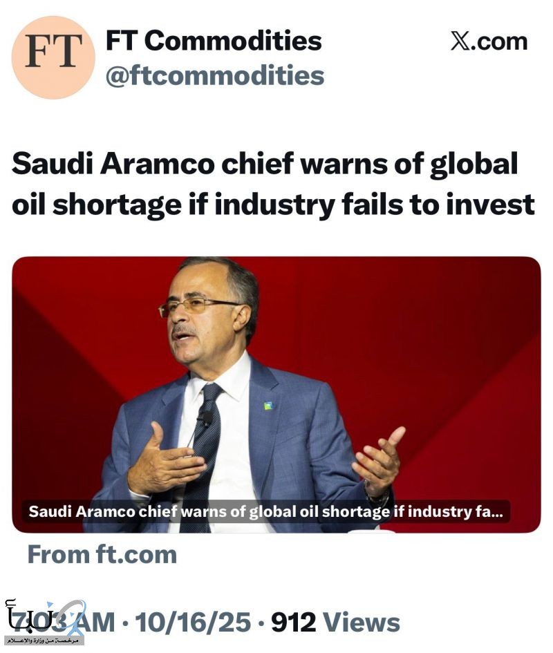Click the Arabic license text under the watermark
This screenshot has width=553, height=653.
(x=44, y=640)
